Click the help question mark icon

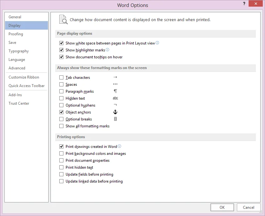coord(244,3)
